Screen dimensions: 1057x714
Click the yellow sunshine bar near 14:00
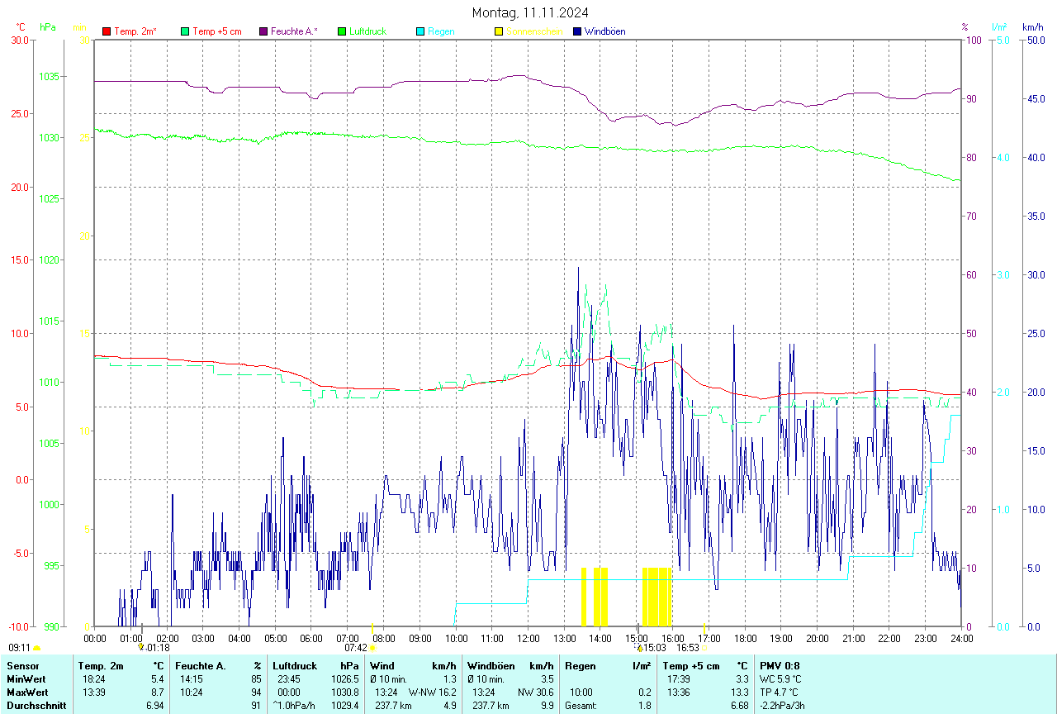tap(600, 597)
